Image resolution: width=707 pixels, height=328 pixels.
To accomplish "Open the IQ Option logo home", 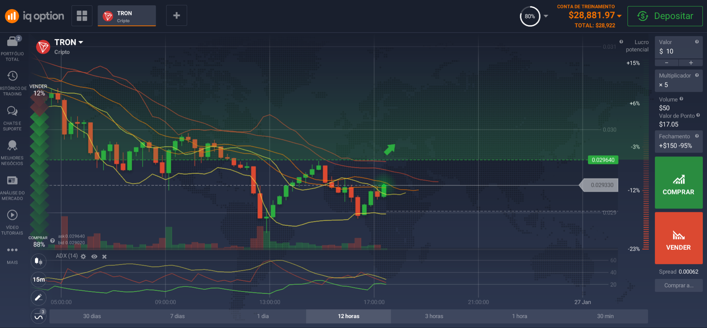I will pos(35,16).
